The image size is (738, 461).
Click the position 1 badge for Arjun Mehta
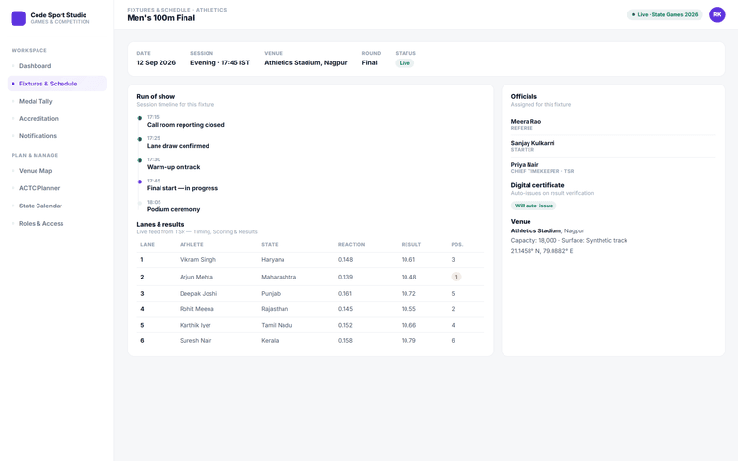click(456, 277)
